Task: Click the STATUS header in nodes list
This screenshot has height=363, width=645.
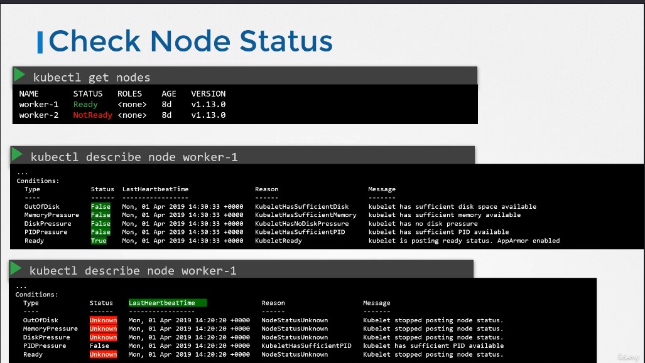Action: tap(88, 93)
